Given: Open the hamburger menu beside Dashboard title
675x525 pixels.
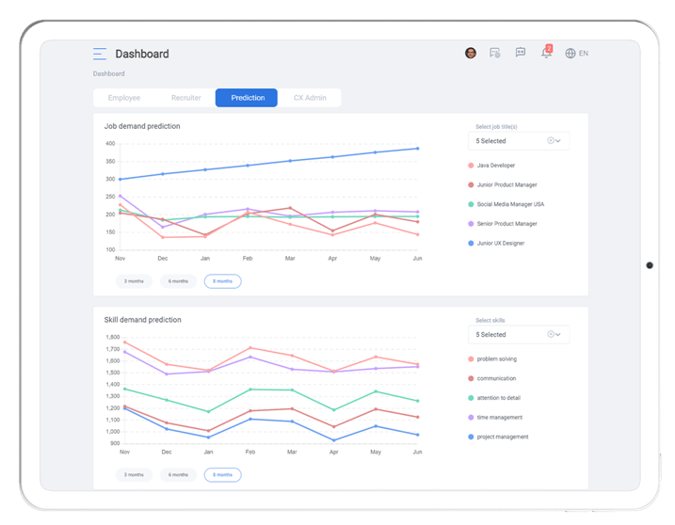Looking at the screenshot, I should pos(100,54).
